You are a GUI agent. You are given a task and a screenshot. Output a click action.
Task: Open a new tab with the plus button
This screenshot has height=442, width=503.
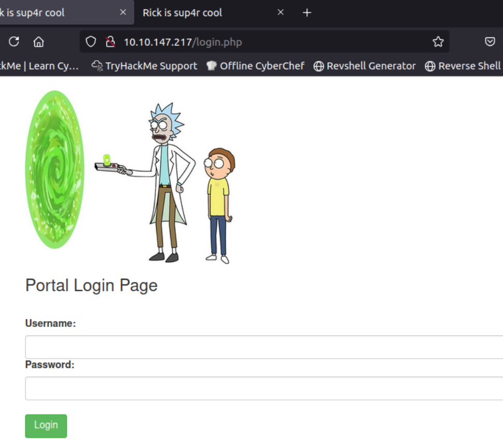tap(307, 12)
